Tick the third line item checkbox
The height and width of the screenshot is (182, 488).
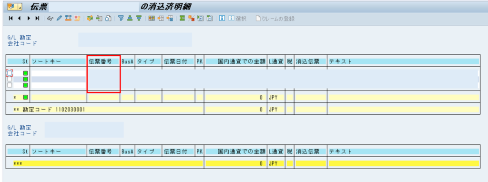coord(10,85)
